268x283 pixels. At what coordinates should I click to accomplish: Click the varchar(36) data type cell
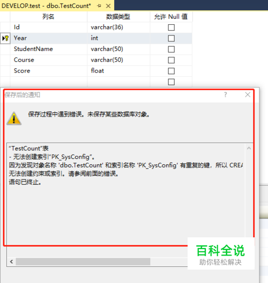coord(118,27)
